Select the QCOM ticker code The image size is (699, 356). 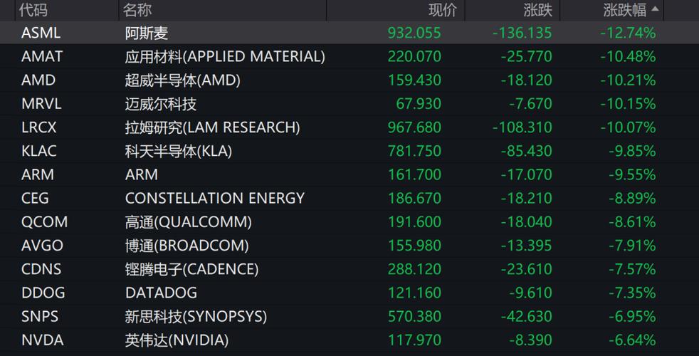click(x=44, y=221)
